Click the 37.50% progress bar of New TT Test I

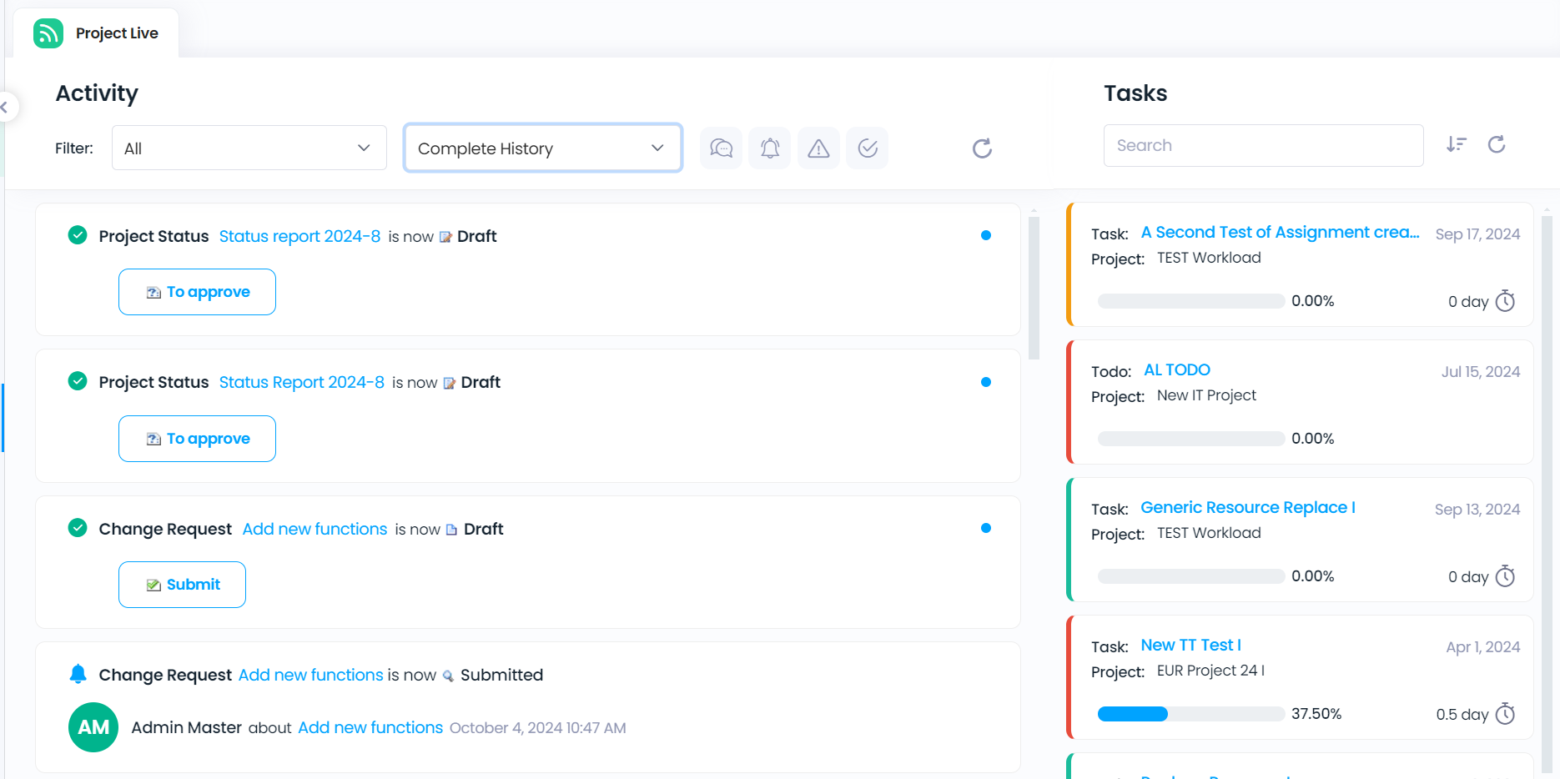(x=1191, y=714)
